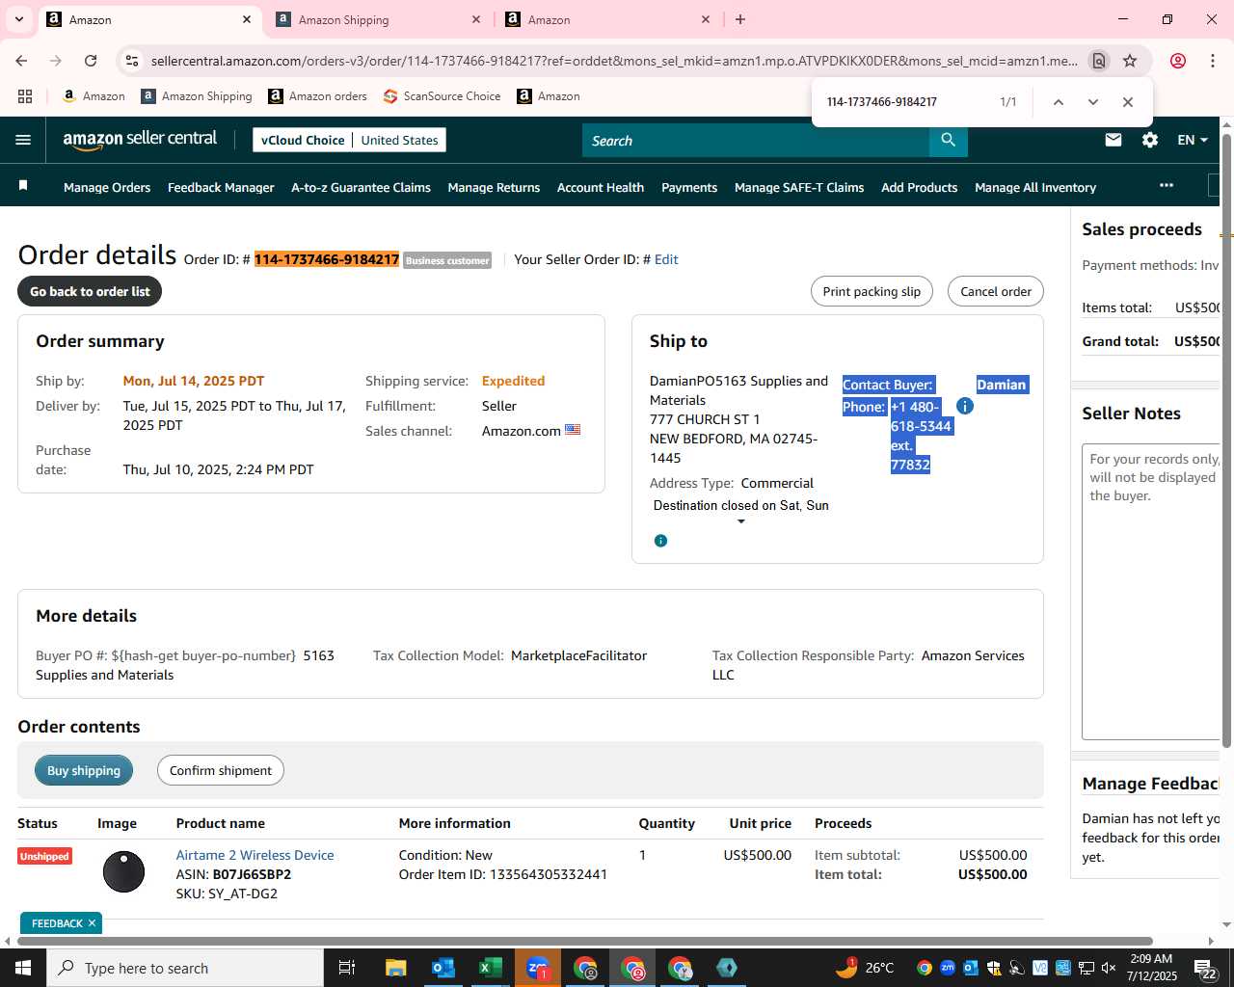The image size is (1234, 987).
Task: Open A-to-z Guarantee Claims
Action: 361,187
